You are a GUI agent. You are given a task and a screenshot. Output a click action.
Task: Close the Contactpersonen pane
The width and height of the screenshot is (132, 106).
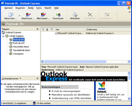point(37,79)
